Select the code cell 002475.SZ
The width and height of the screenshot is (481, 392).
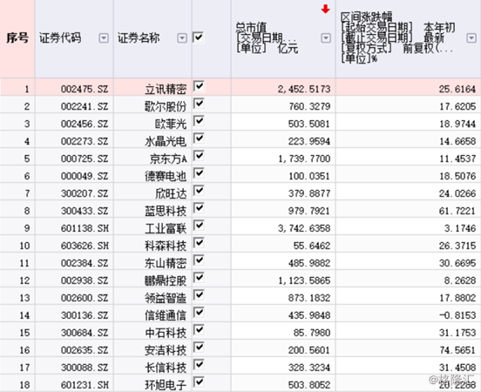pyautogui.click(x=85, y=89)
